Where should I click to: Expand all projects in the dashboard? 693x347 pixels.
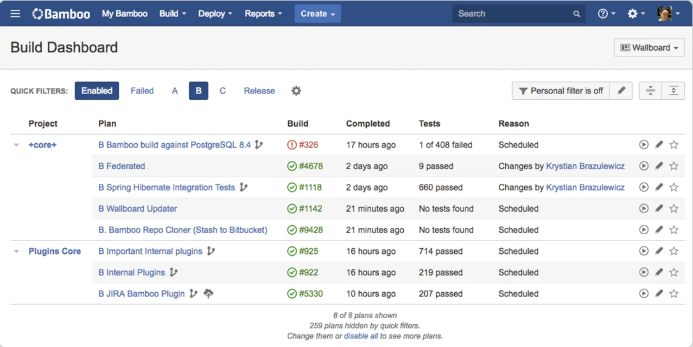click(674, 91)
